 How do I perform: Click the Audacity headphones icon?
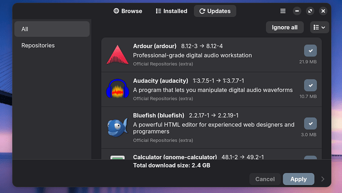click(118, 89)
